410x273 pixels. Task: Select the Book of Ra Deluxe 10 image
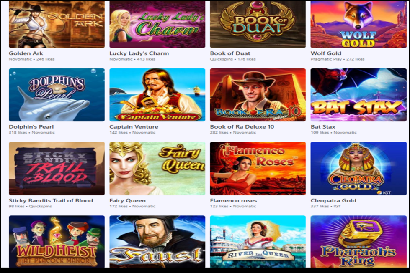coord(258,95)
